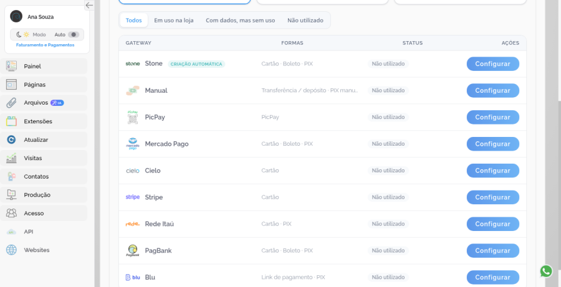This screenshot has width=561, height=287.
Task: Click the Não utilizado status of Stone
Action: (x=388, y=64)
